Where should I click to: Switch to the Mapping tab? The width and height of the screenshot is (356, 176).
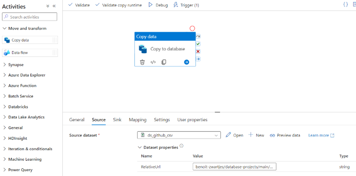(138, 119)
